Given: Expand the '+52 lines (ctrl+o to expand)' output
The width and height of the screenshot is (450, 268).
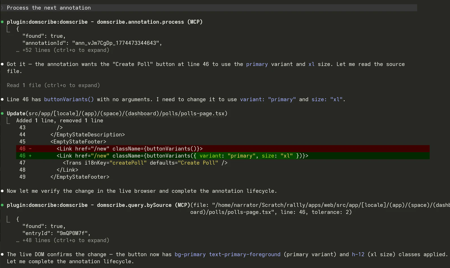Looking at the screenshot, I should (63, 50).
